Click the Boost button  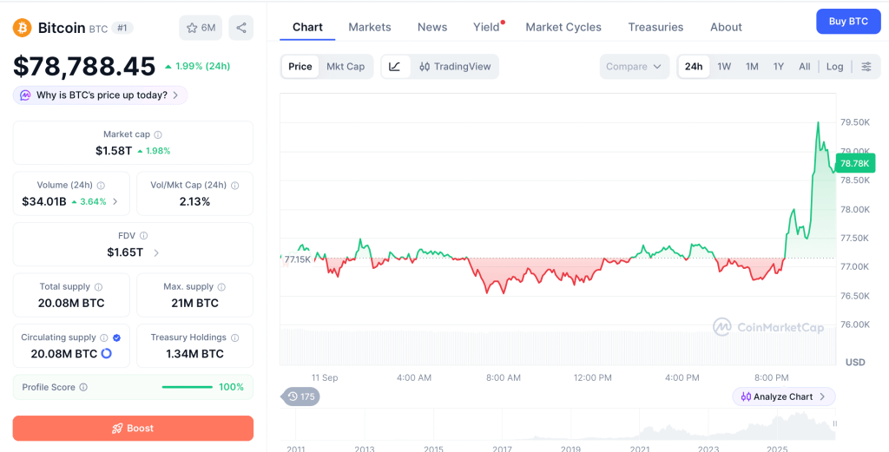pos(133,429)
